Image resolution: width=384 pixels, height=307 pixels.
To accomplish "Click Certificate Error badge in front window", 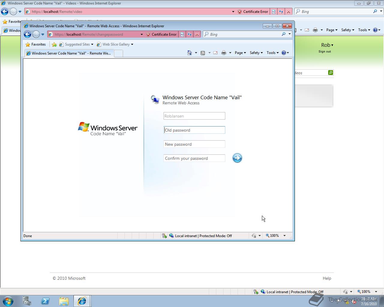I will pyautogui.click(x=161, y=34).
